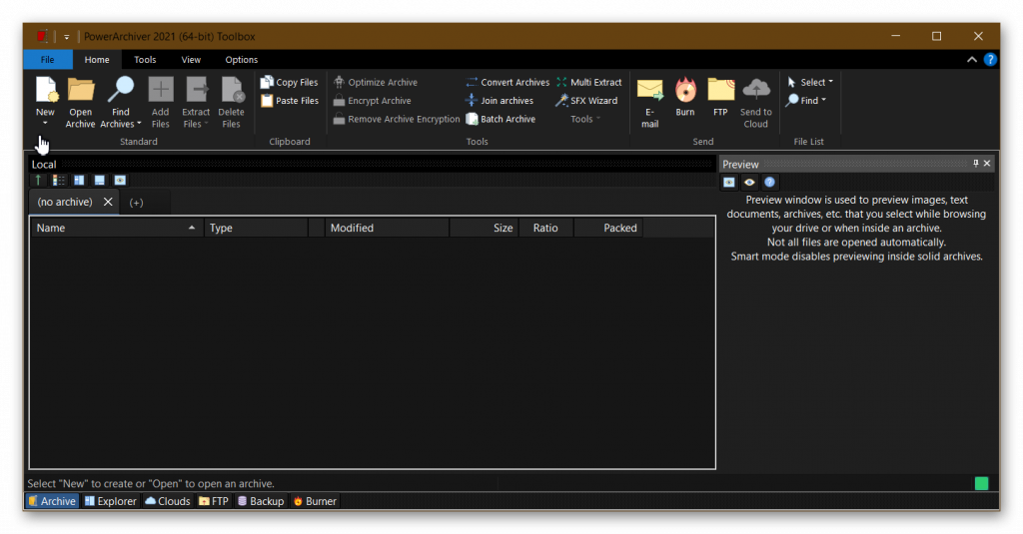This screenshot has width=1023, height=534.
Task: Click the Convert Archives tool
Action: tap(508, 83)
